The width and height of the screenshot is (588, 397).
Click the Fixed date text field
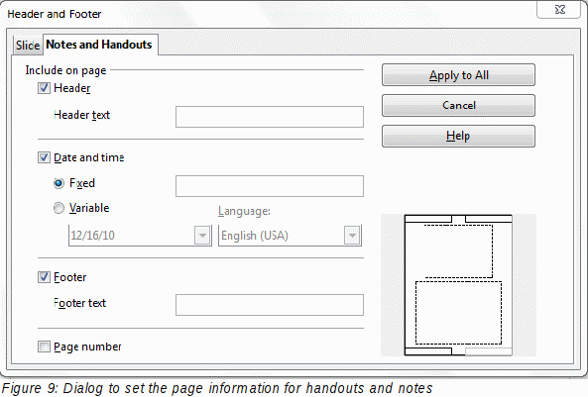(270, 186)
